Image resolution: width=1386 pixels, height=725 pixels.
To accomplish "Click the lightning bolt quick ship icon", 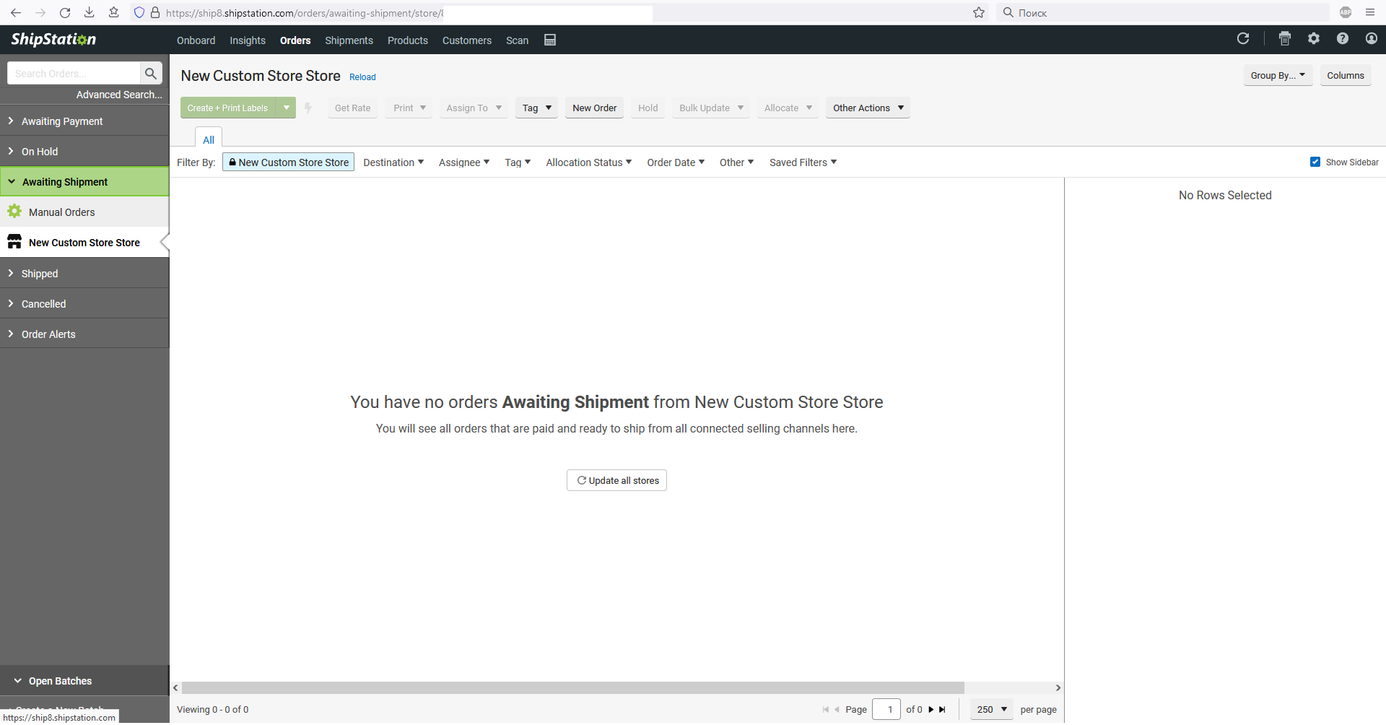I will pyautogui.click(x=308, y=108).
